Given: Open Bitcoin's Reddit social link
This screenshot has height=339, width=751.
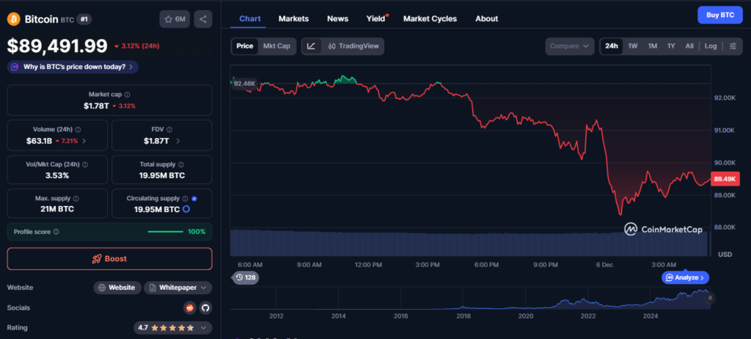Looking at the screenshot, I should coord(189,308).
